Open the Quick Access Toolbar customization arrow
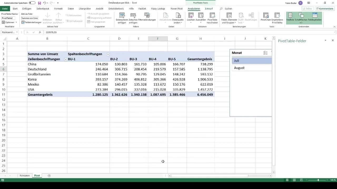Image resolution: width=337 pixels, height=189 pixels. 58,3
